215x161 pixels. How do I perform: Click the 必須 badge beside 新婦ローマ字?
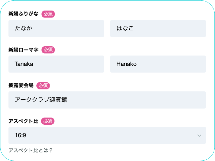click(x=48, y=50)
